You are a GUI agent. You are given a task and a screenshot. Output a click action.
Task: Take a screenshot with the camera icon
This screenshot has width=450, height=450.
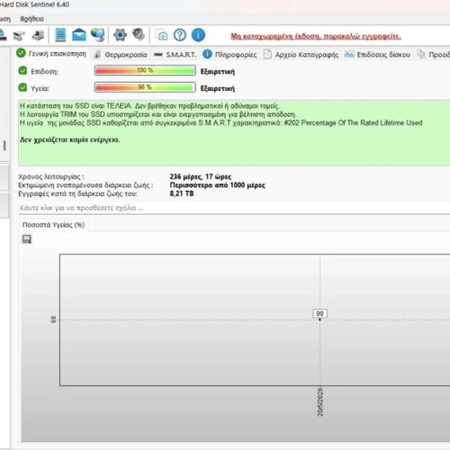(x=162, y=35)
